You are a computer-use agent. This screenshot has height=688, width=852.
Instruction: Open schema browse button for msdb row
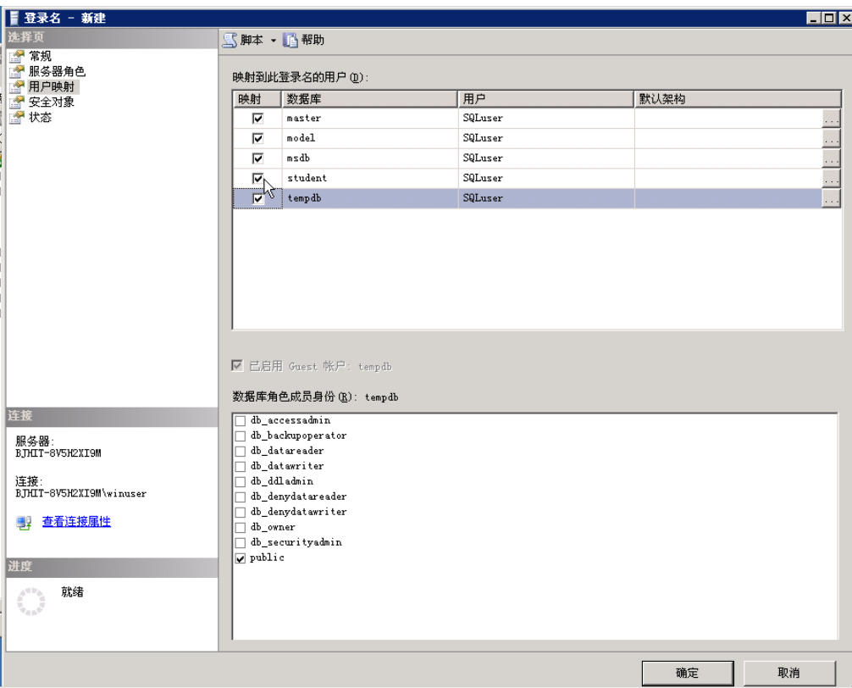831,158
